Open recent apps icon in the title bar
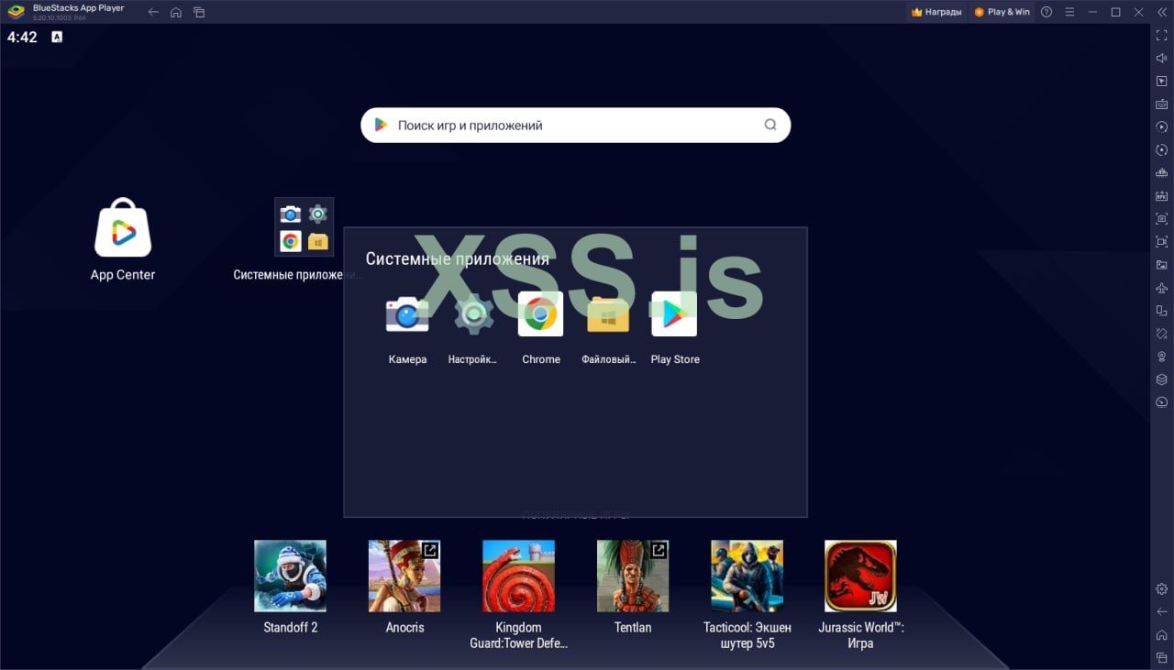1174x670 pixels. pyautogui.click(x=199, y=12)
